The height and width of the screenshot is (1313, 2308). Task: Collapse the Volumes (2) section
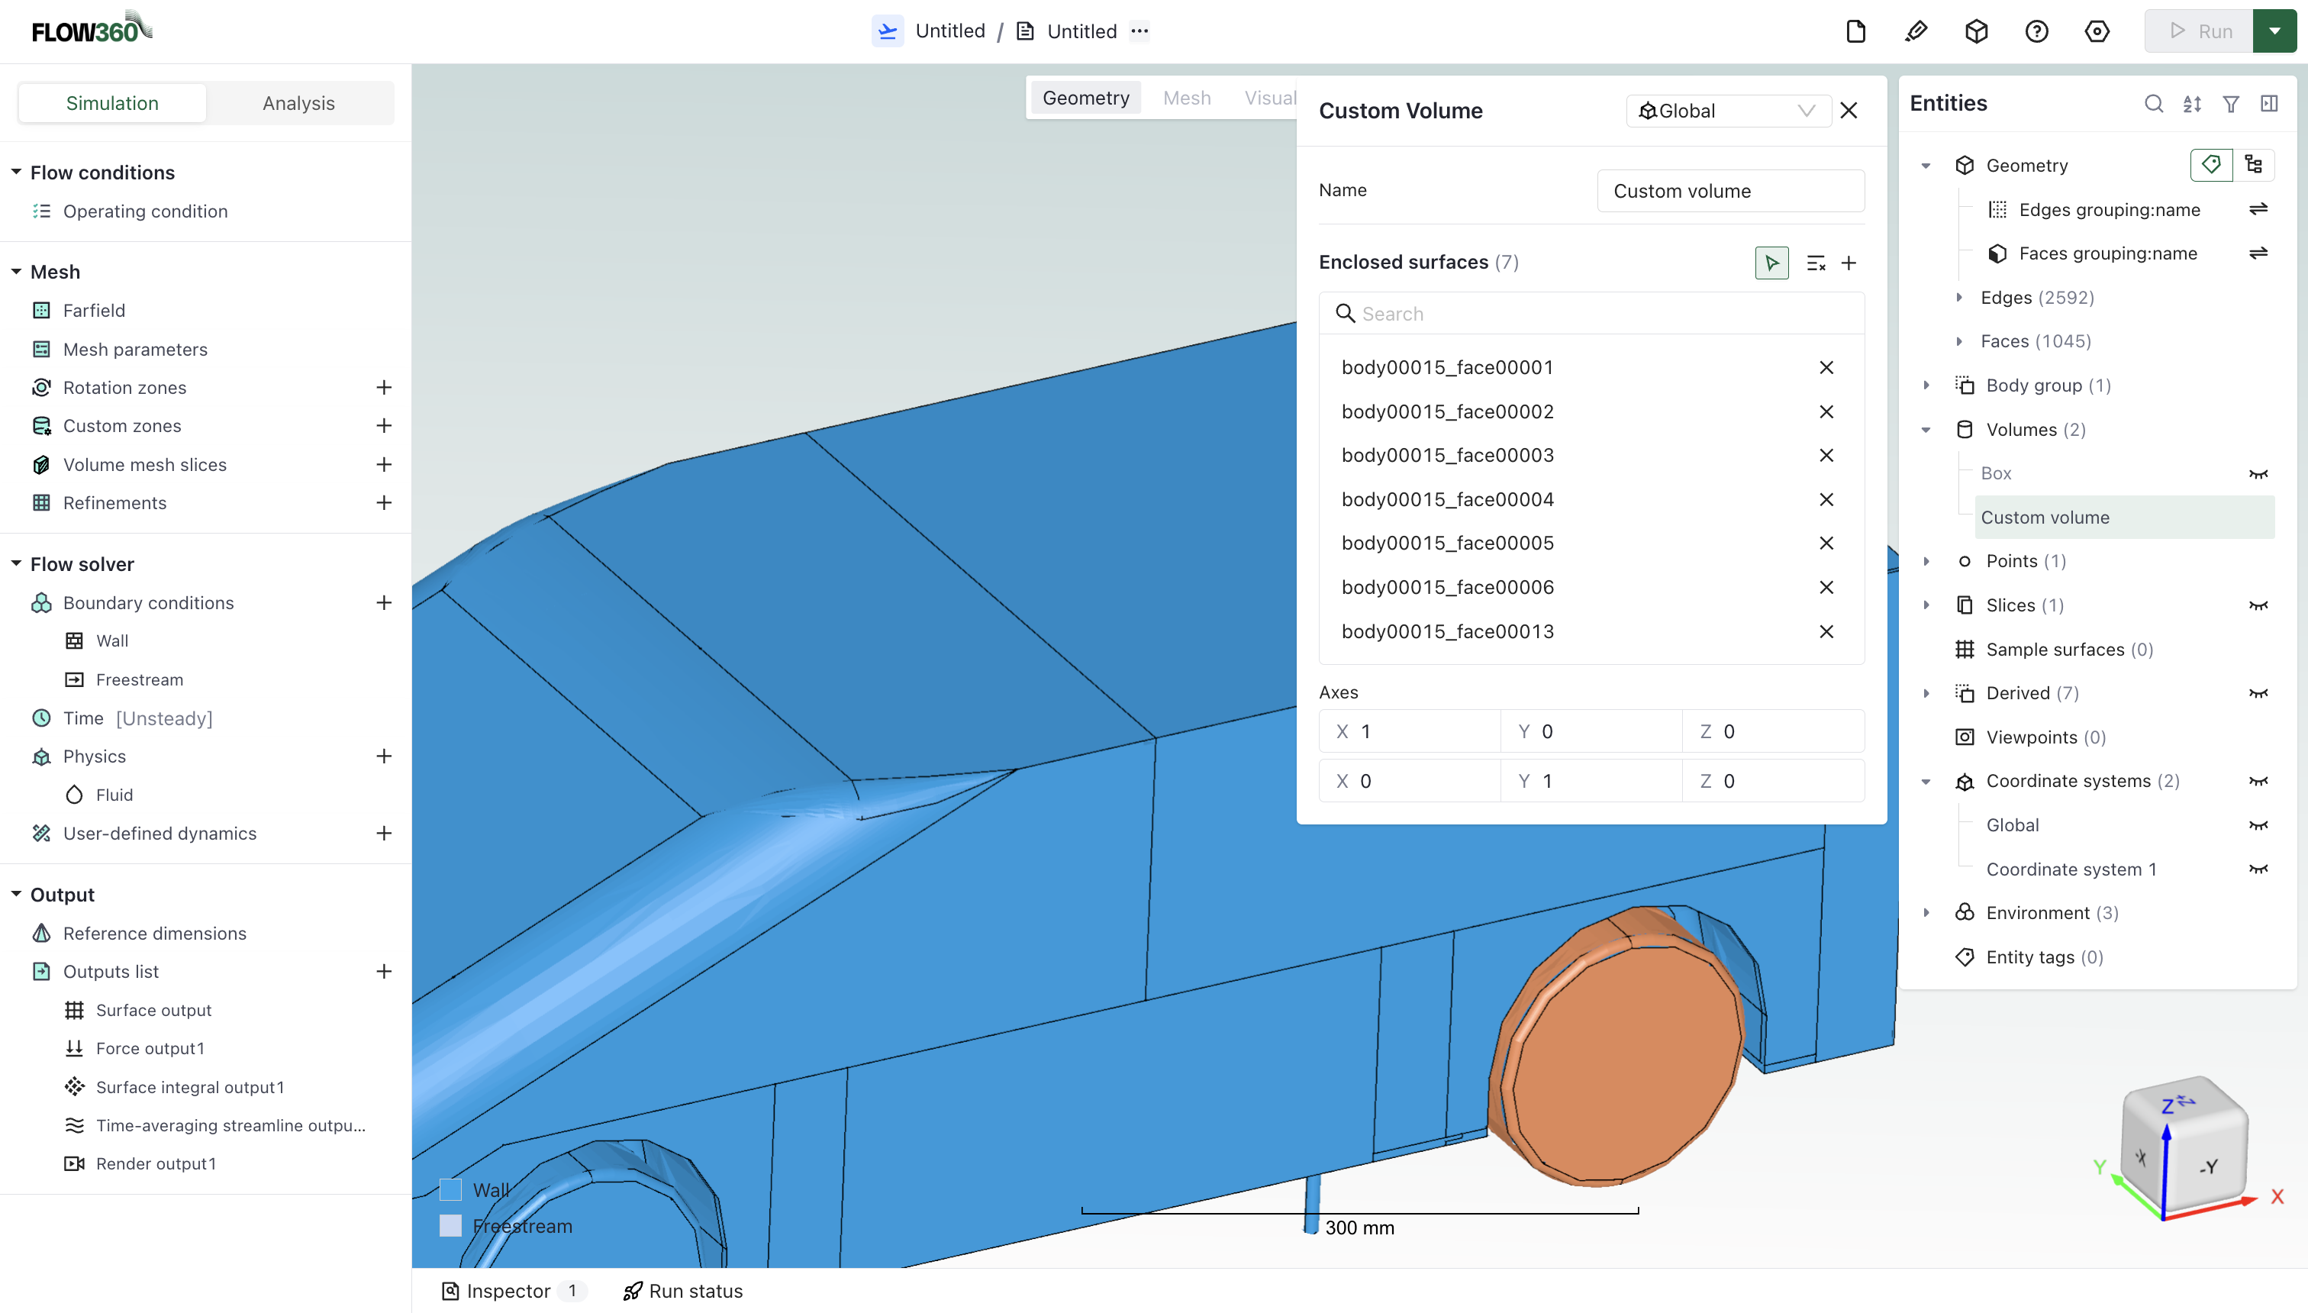pyautogui.click(x=1926, y=429)
